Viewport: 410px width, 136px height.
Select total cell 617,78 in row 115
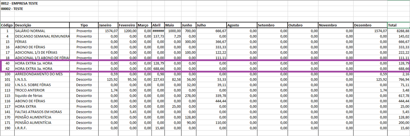pos(399,95)
